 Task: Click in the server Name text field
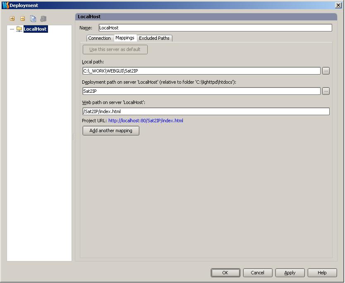(x=215, y=28)
